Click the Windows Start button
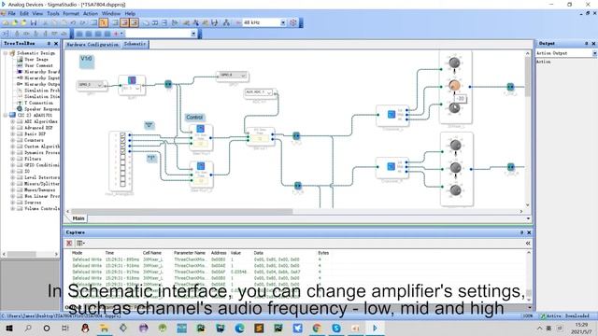Image resolution: width=598 pixels, height=336 pixels. point(8,328)
